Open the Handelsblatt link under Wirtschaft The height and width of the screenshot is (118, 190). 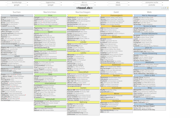pos(39,101)
